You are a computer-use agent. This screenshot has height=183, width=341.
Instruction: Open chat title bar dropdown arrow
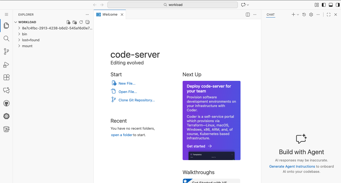[248, 5]
